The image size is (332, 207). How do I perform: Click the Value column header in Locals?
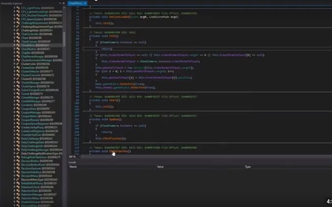[x=160, y=167]
